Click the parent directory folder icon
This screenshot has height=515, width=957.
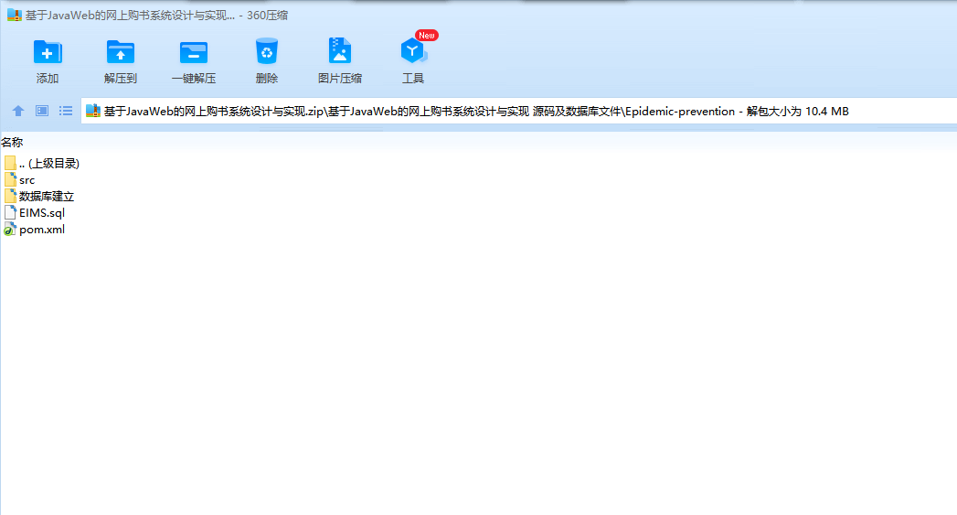10,163
